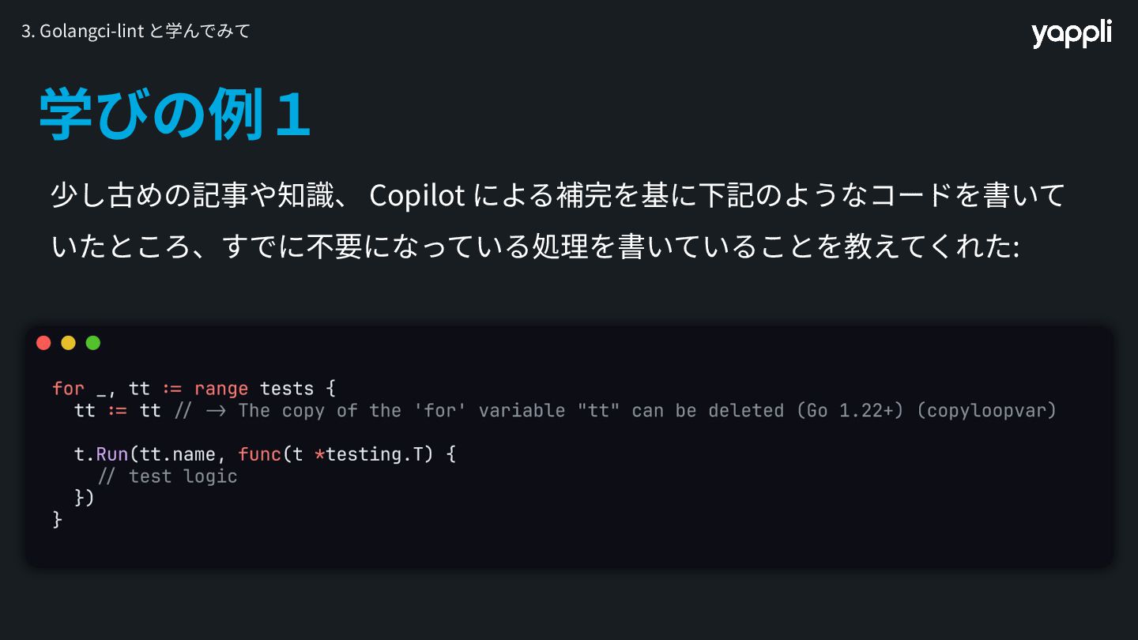Click the '// test logic' comment
This screenshot has height=640, width=1138.
pyautogui.click(x=167, y=476)
